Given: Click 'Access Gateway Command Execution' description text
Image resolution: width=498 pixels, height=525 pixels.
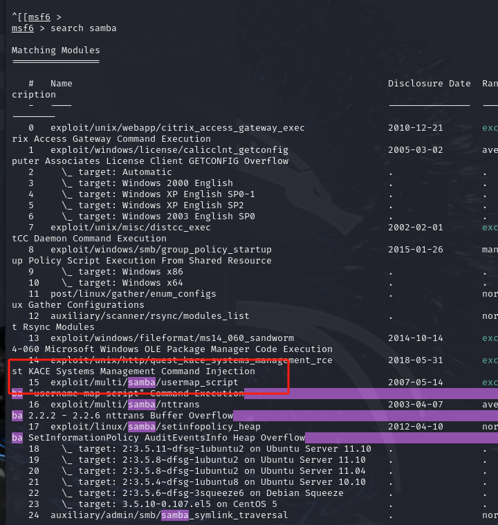Looking at the screenshot, I should [x=122, y=139].
